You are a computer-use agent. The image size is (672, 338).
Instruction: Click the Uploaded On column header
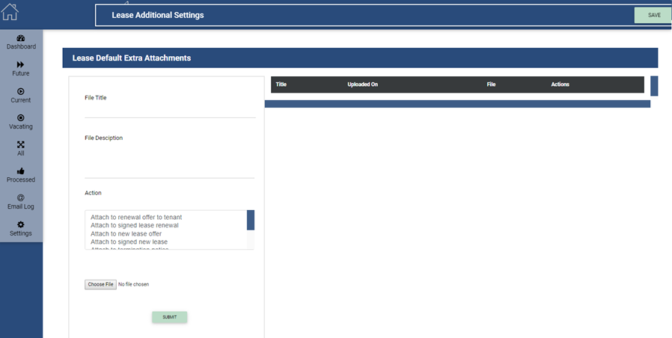pos(363,84)
